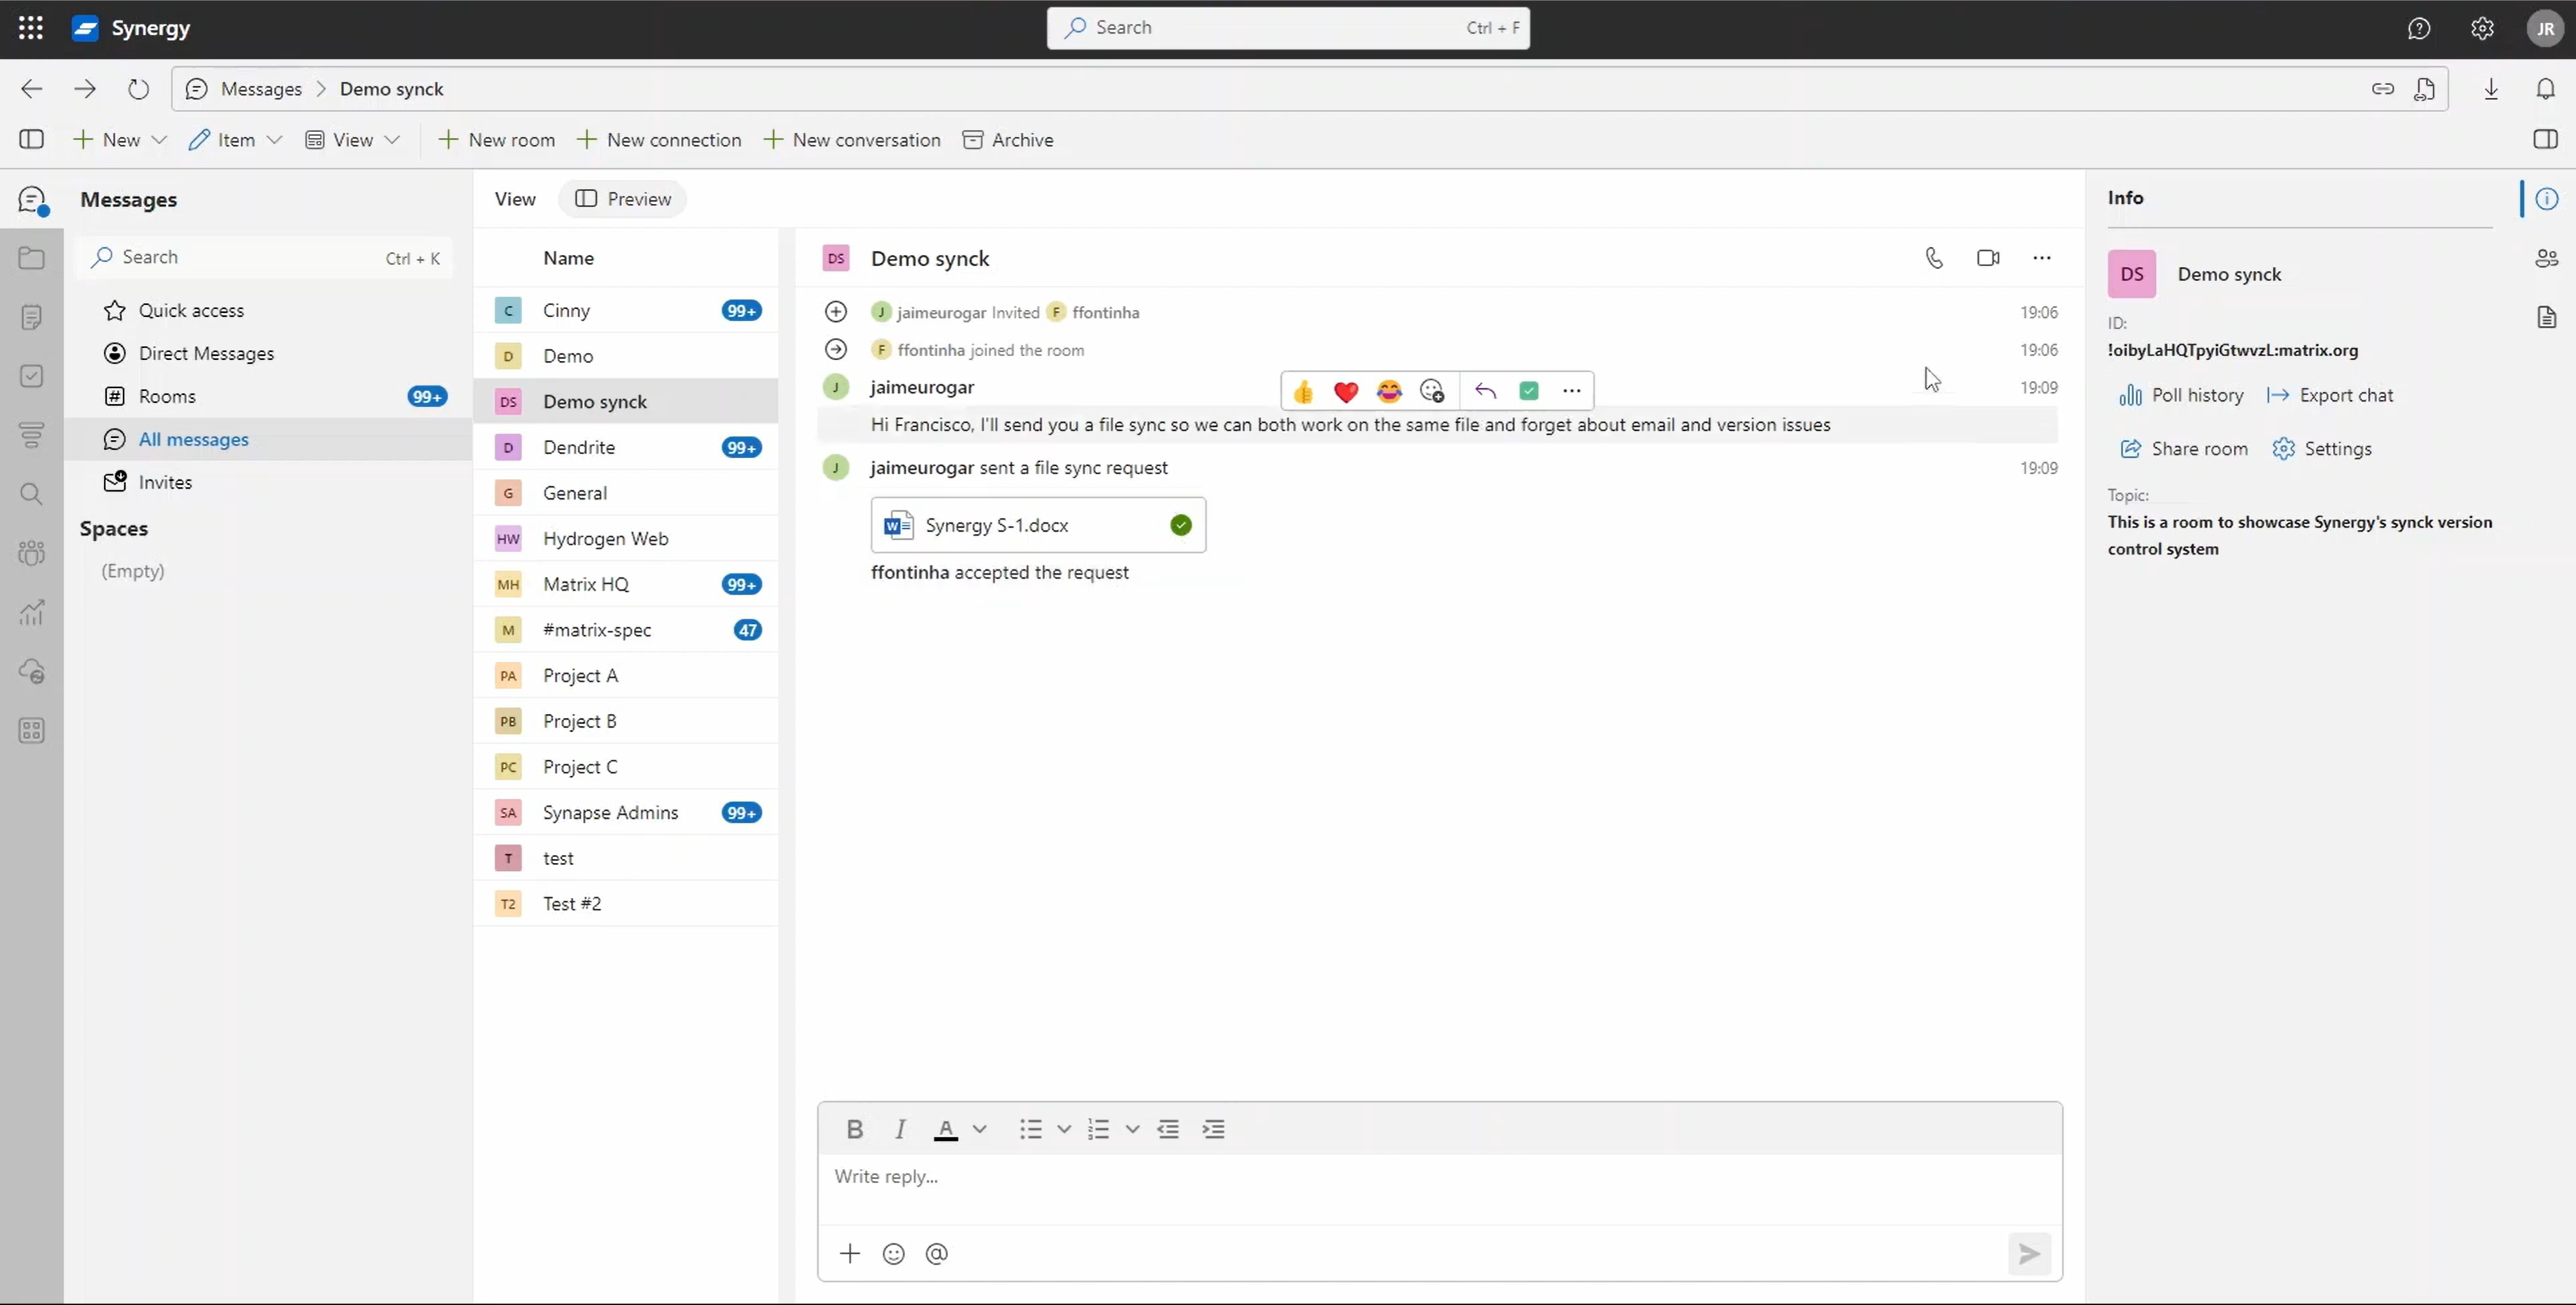Toggle bold formatting

(x=854, y=1129)
